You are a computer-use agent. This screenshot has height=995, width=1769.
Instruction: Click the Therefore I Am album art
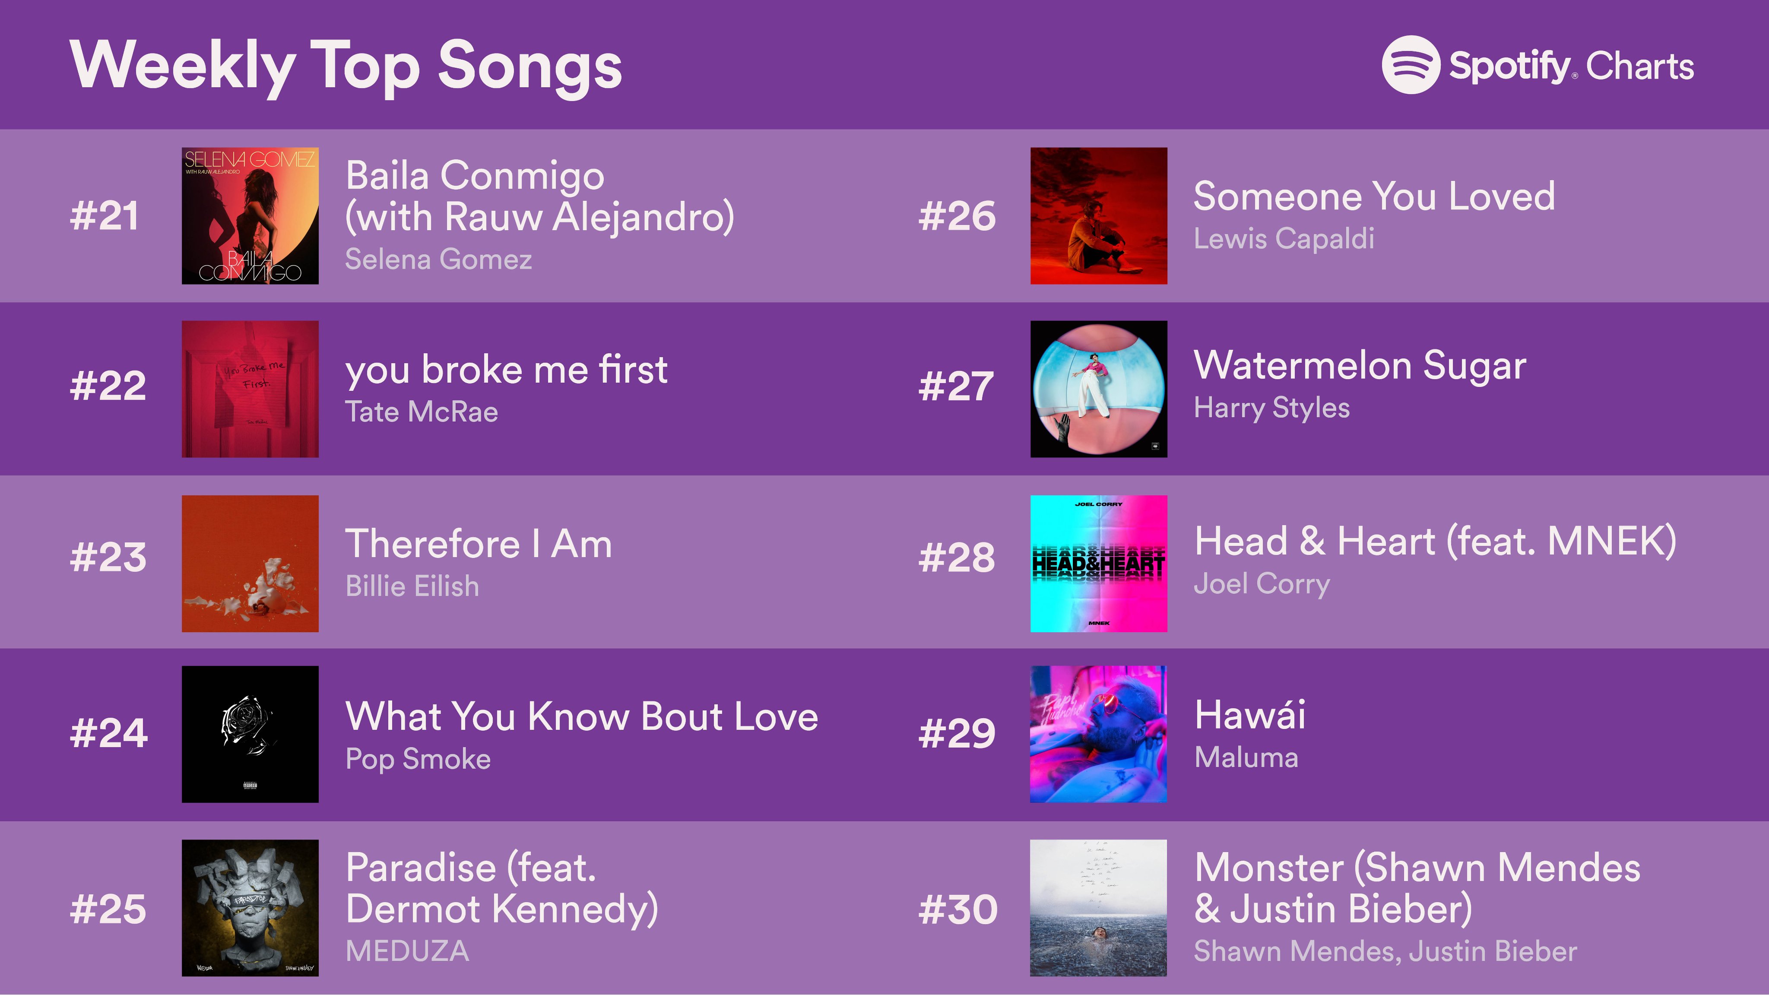(x=250, y=563)
